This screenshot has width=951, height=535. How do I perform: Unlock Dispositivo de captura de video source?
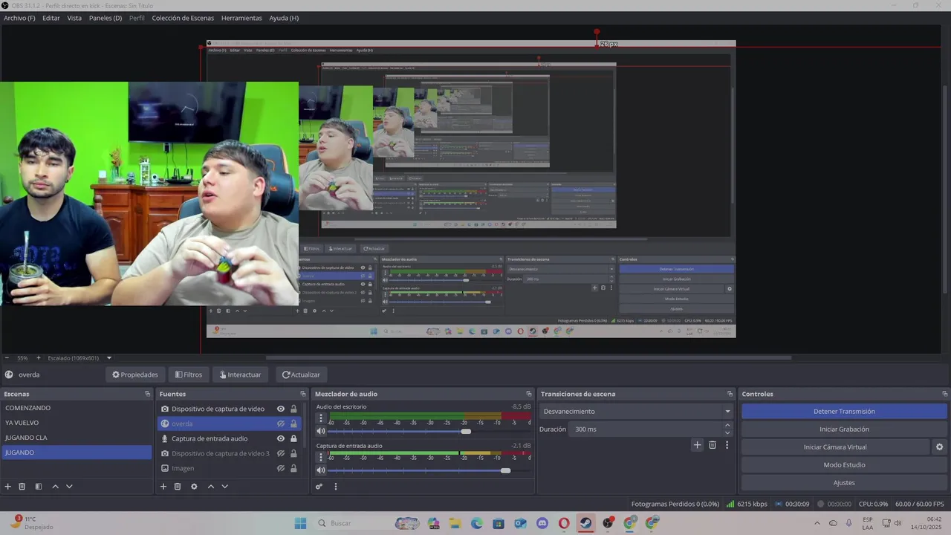click(293, 409)
